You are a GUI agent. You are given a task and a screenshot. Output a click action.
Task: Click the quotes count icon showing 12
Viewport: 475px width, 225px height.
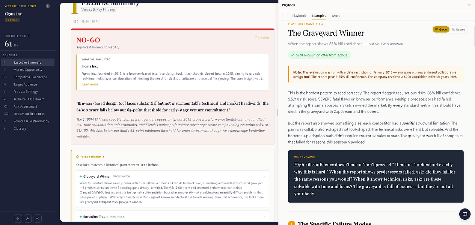tap(95, 21)
